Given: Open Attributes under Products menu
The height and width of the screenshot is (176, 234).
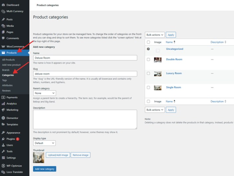Looking at the screenshot, I should point(7,85).
